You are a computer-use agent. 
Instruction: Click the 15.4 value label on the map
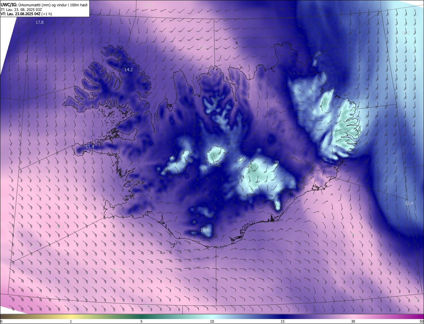tap(90, 146)
